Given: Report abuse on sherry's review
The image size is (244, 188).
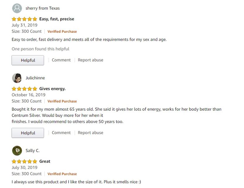Looking at the screenshot, I should (x=90, y=60).
